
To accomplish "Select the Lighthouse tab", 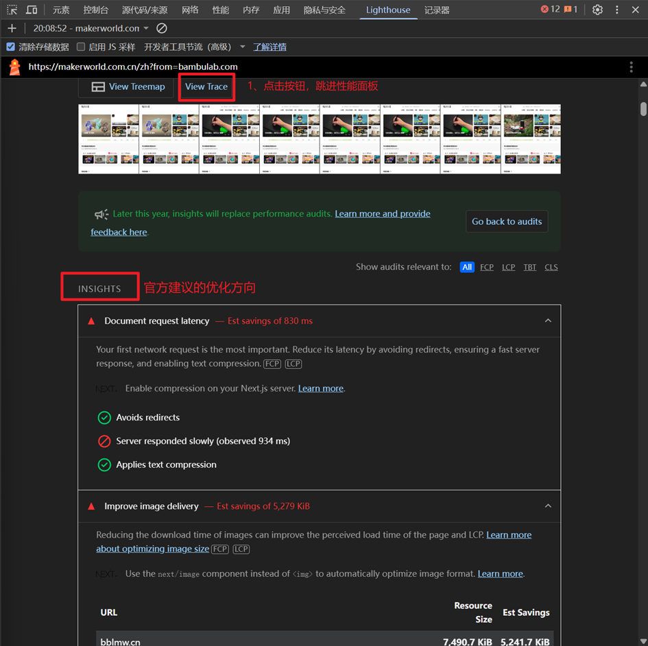I will coord(388,10).
